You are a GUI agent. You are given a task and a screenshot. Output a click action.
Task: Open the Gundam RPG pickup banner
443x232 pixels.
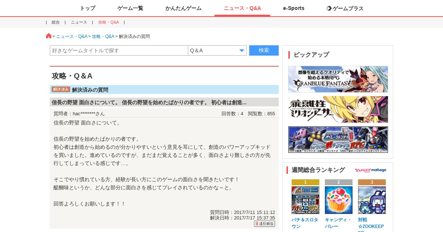[338, 140]
